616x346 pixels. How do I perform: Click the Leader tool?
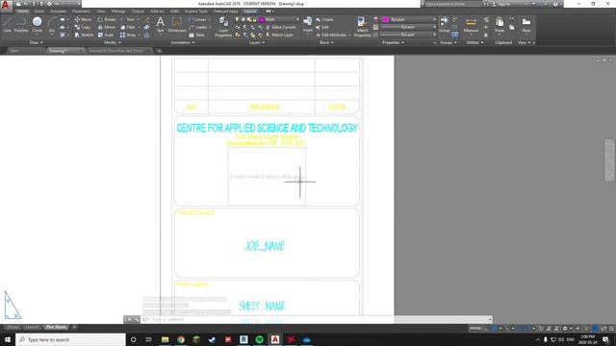coord(198,27)
